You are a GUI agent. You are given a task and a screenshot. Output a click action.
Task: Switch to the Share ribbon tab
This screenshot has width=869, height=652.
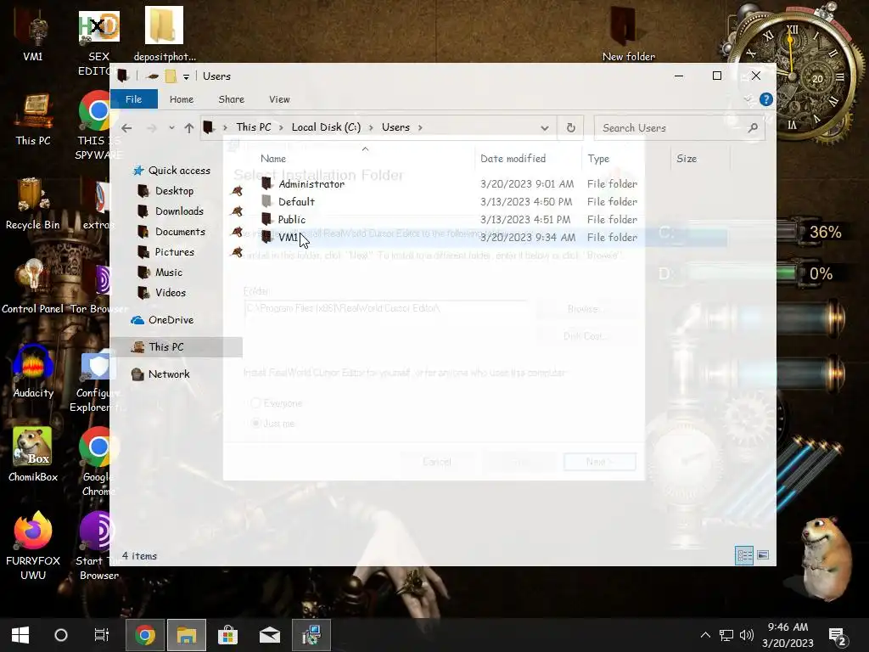click(231, 99)
